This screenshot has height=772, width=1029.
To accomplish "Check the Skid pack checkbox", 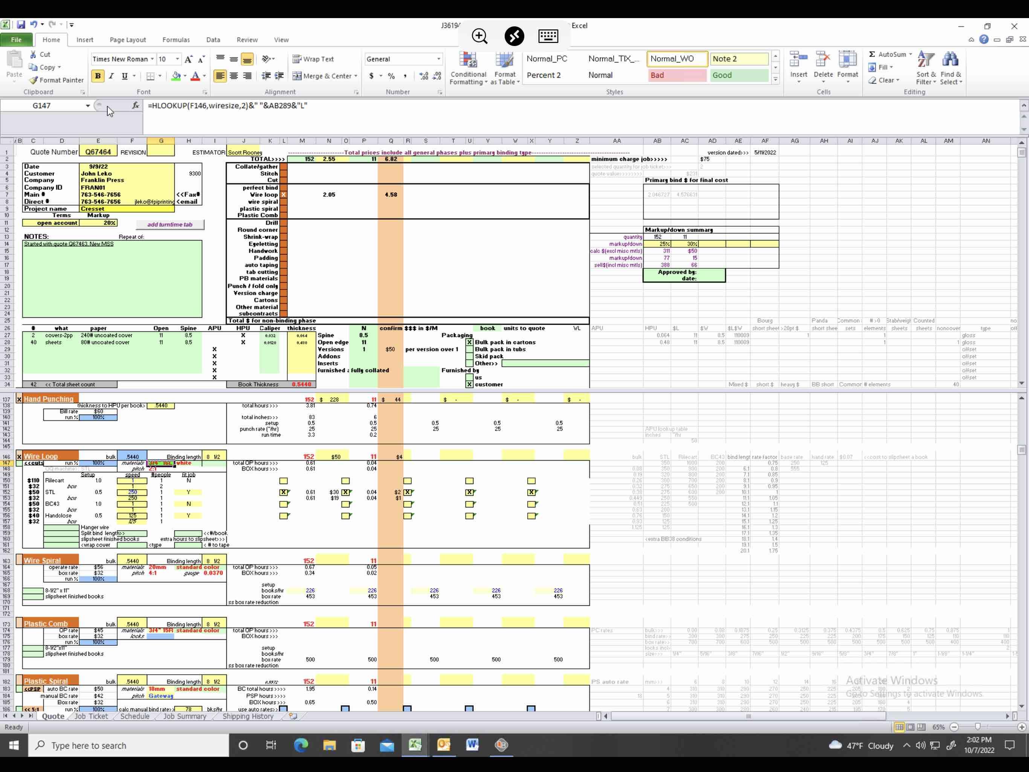I will [x=469, y=356].
